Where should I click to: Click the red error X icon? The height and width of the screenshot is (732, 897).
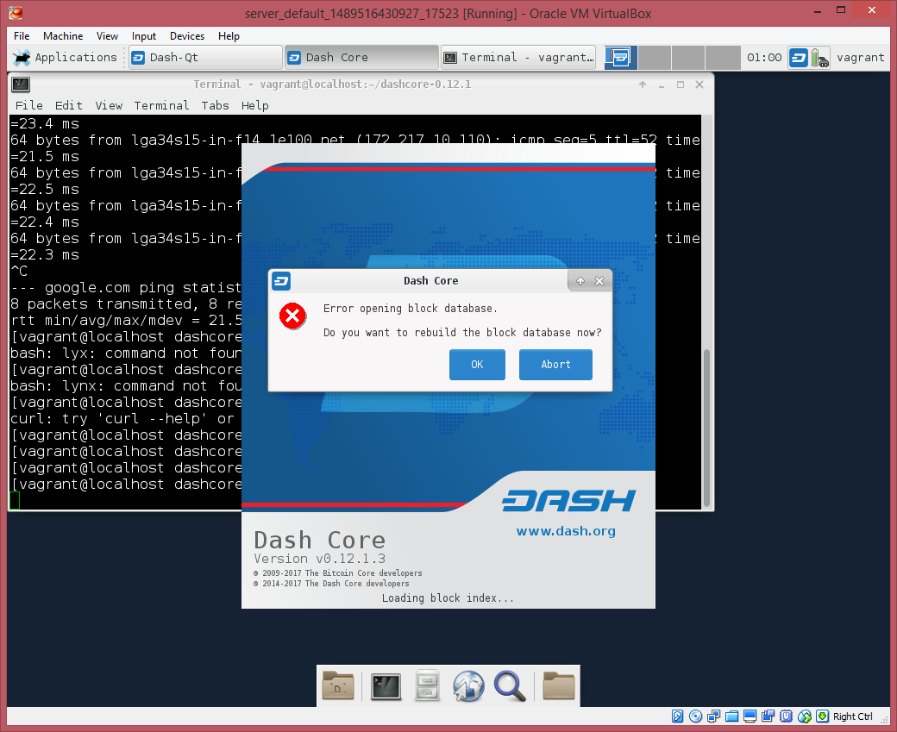(x=293, y=316)
